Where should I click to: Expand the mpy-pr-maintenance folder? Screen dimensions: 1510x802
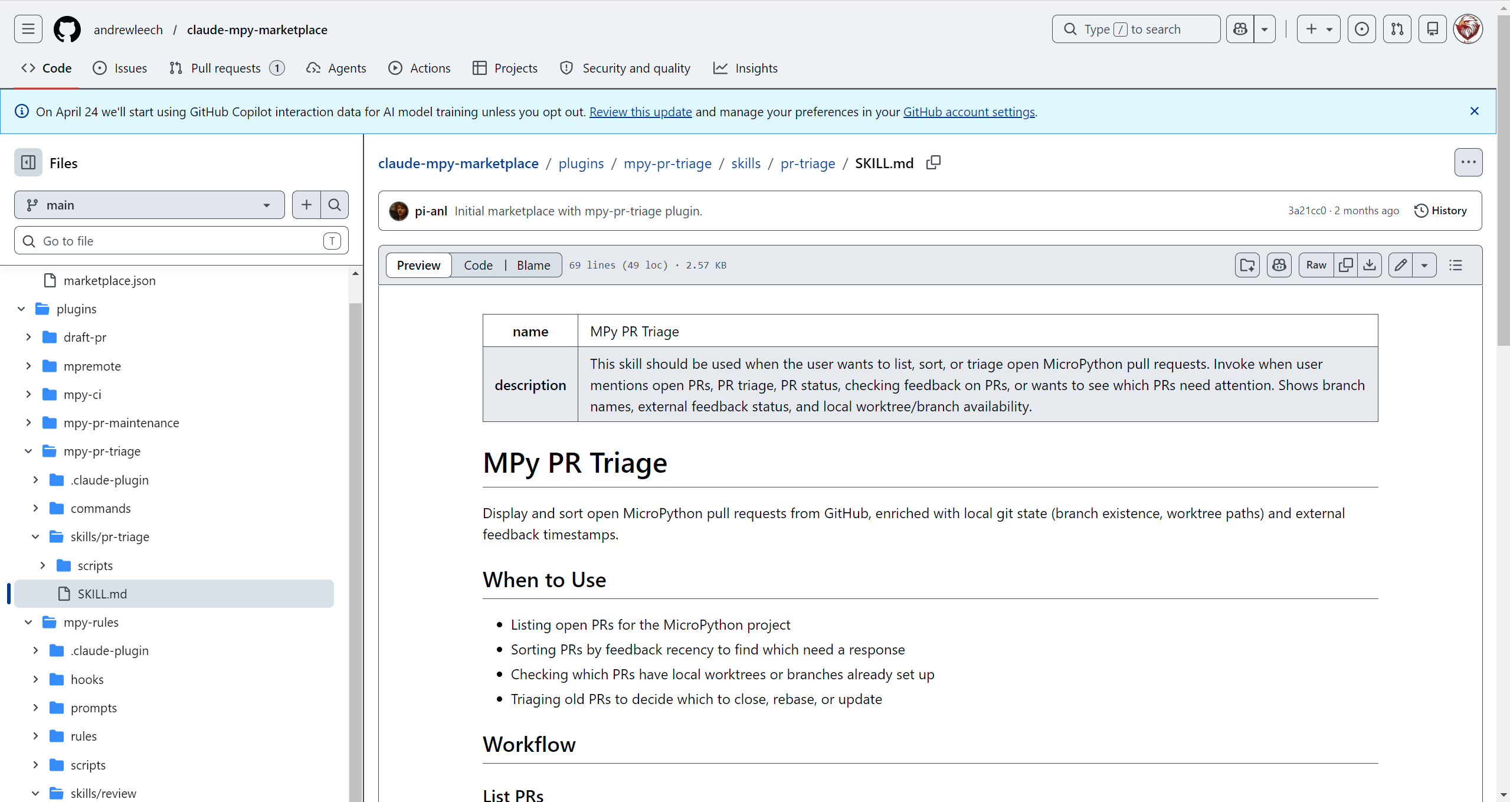coord(28,423)
